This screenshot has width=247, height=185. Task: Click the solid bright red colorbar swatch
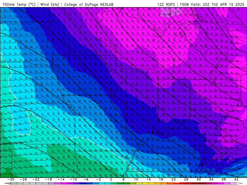click(177, 183)
